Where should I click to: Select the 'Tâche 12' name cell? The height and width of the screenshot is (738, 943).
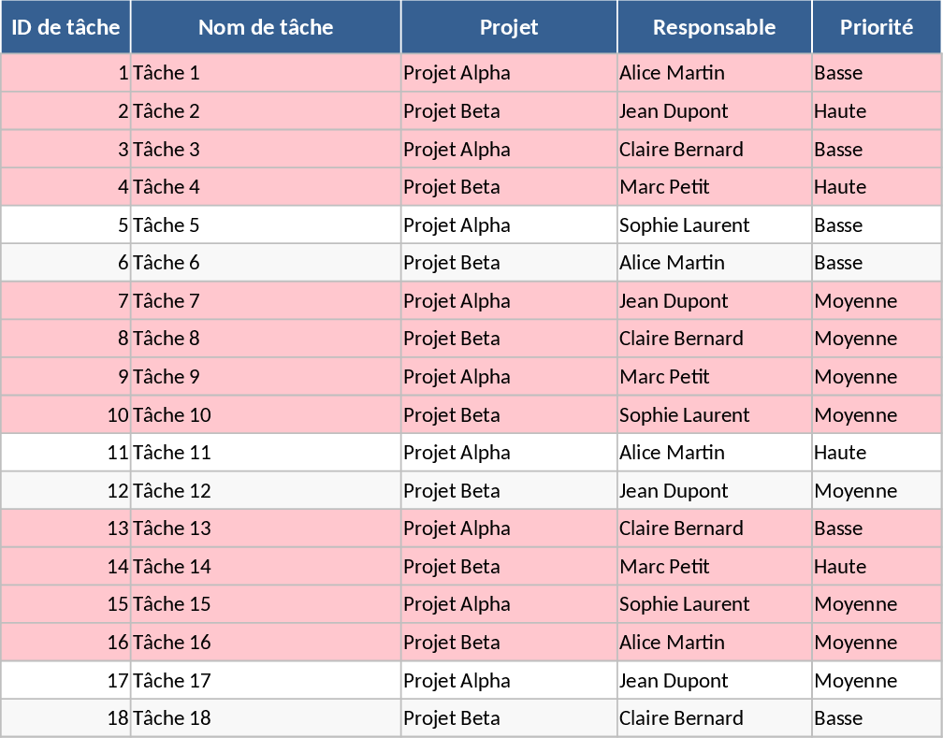tap(266, 491)
